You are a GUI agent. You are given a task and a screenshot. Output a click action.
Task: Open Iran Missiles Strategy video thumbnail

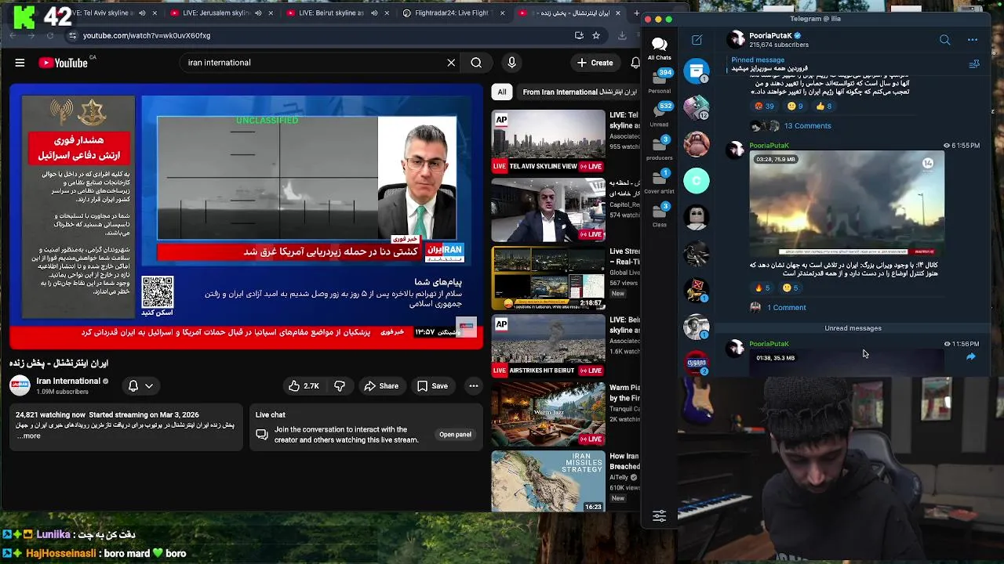click(548, 482)
